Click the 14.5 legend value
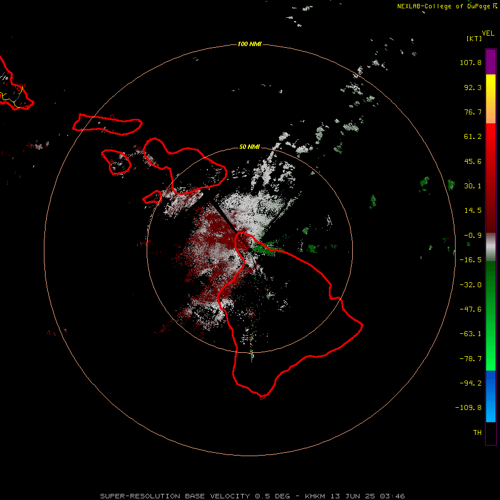The image size is (500, 500). pos(473,211)
